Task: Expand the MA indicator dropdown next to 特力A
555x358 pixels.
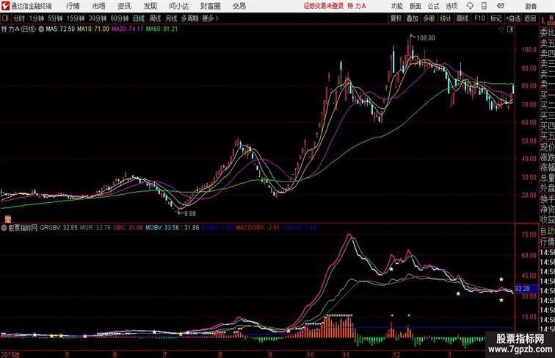Action: 41,29
